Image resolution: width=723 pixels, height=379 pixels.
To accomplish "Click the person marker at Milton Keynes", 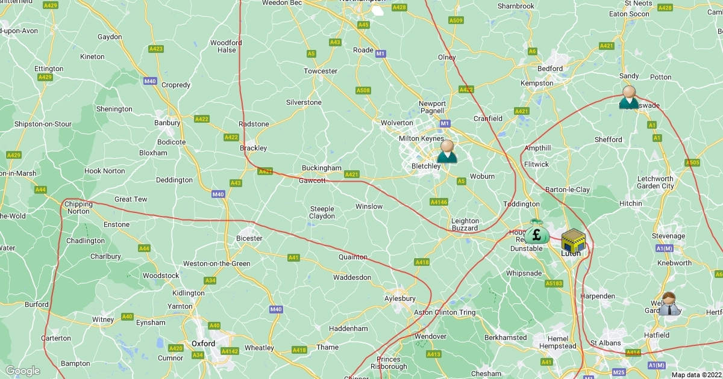I will tap(447, 152).
